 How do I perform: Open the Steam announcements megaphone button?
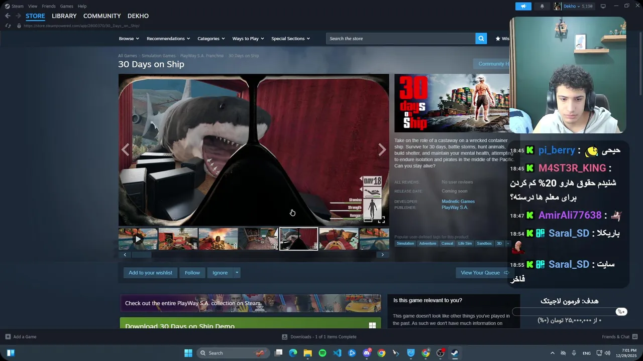point(523,6)
